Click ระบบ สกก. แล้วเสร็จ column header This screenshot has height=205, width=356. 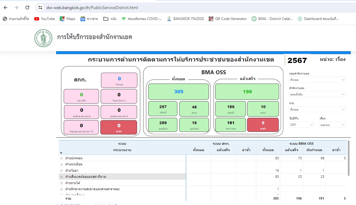(x=223, y=150)
